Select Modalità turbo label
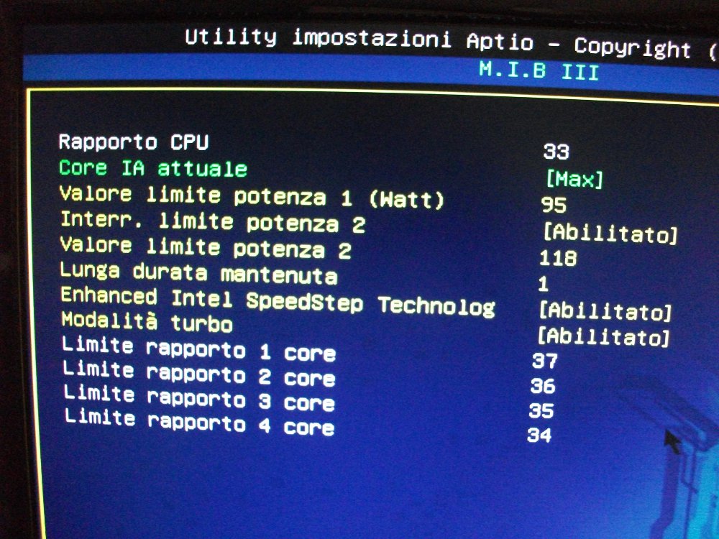The width and height of the screenshot is (719, 539). [147, 321]
